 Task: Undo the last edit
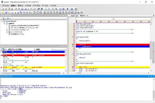click(x=16, y=9)
